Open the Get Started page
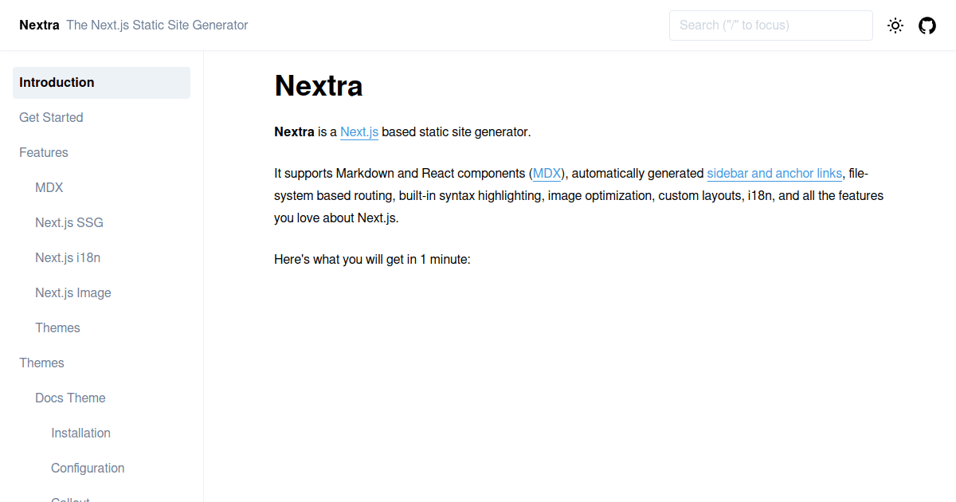The height and width of the screenshot is (502, 956). (x=51, y=118)
